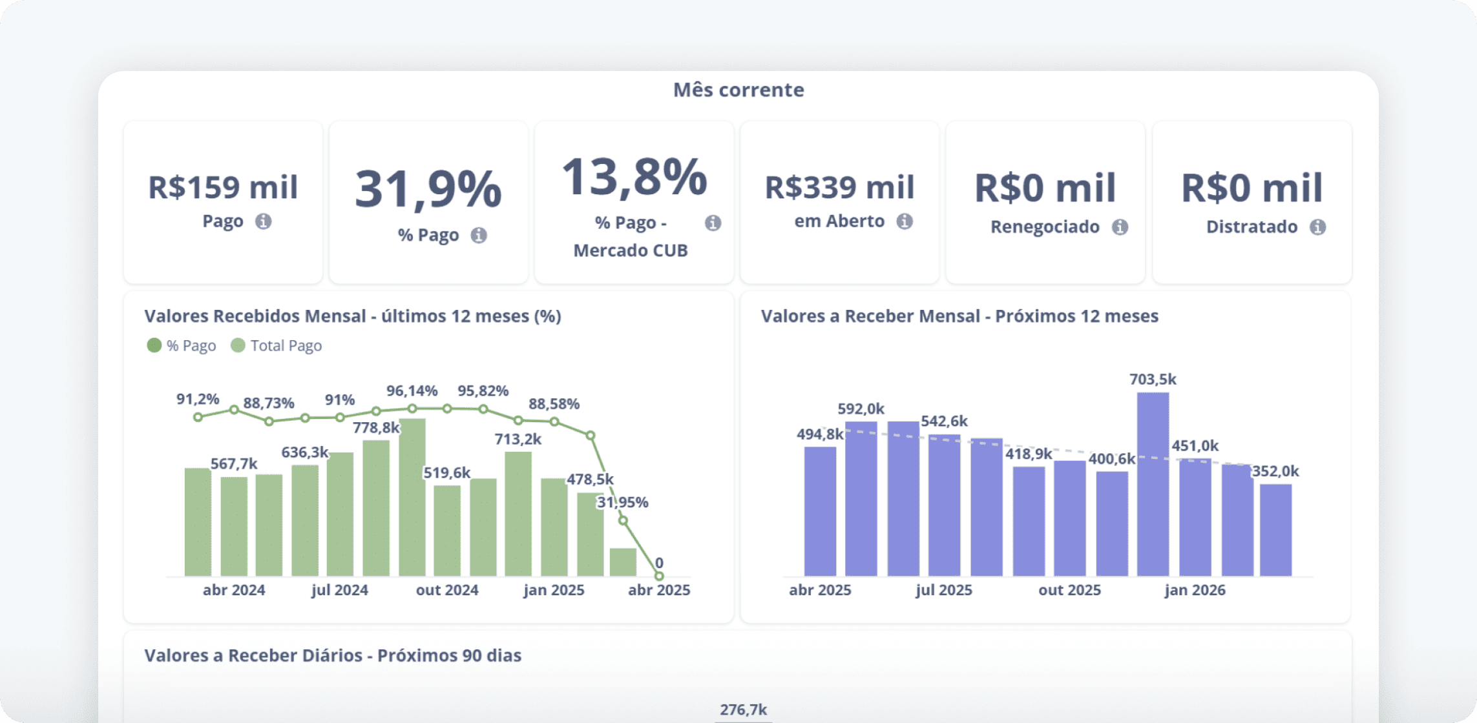Click the out 2024 axis label
Viewport: 1477px width, 723px height.
pyautogui.click(x=447, y=590)
